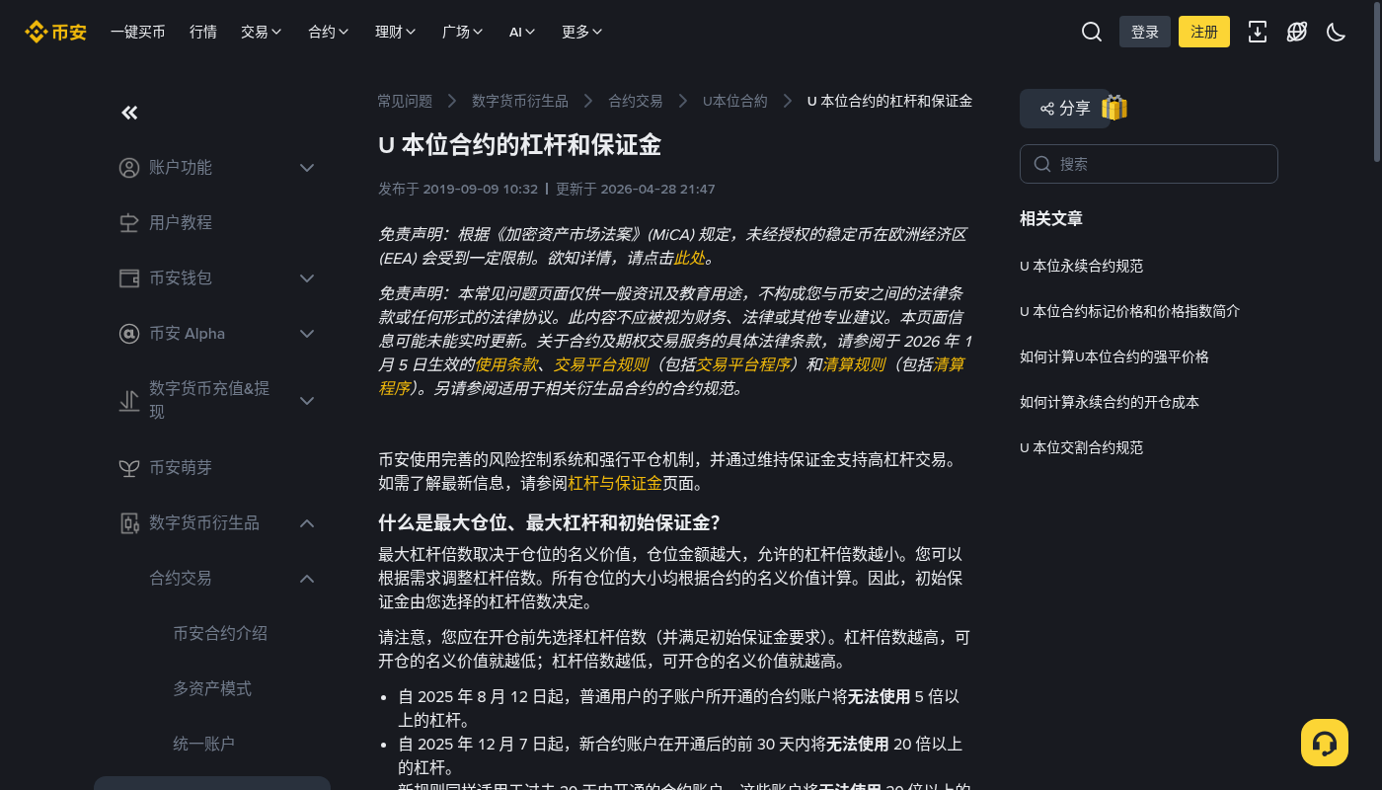Click the 此处 link in disclaimer
Image resolution: width=1382 pixels, height=790 pixels.
pyautogui.click(x=690, y=259)
